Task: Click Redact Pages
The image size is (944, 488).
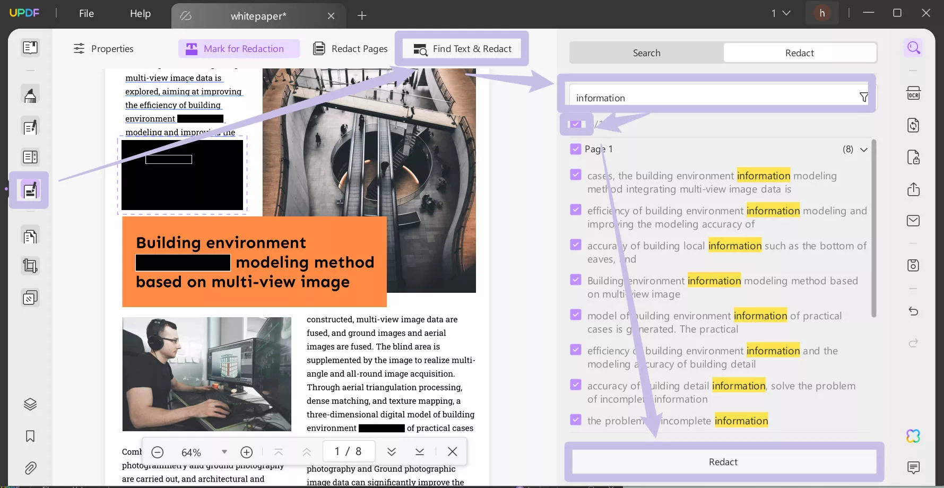Action: click(x=350, y=49)
